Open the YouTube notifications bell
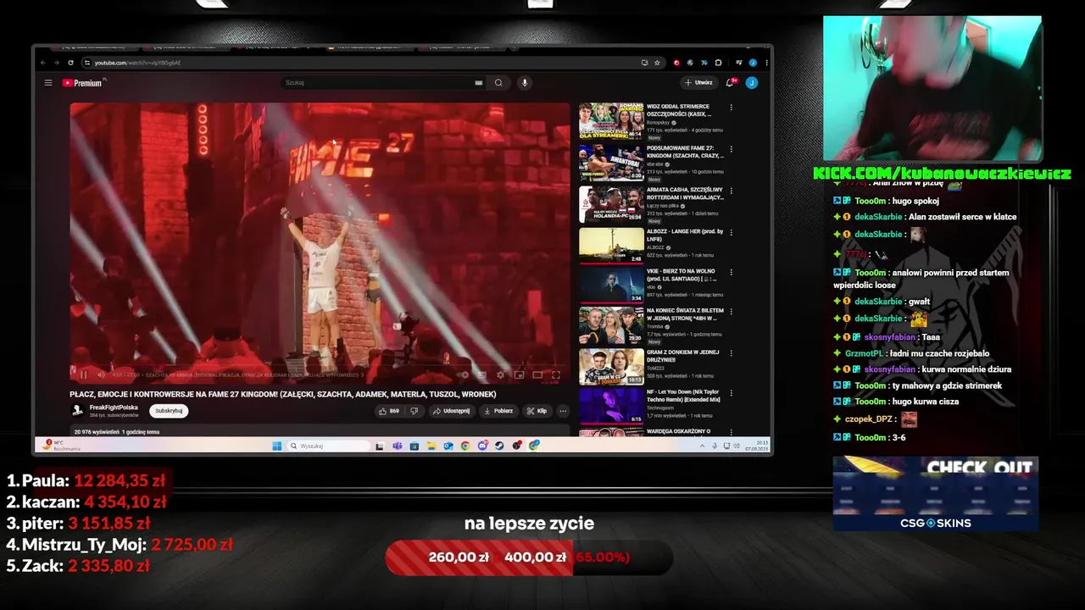The height and width of the screenshot is (610, 1085). tap(730, 82)
